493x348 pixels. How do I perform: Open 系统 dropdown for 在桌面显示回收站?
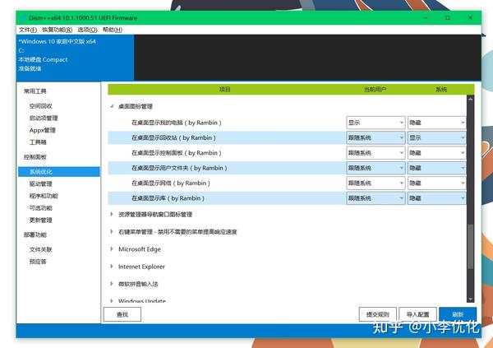point(437,137)
